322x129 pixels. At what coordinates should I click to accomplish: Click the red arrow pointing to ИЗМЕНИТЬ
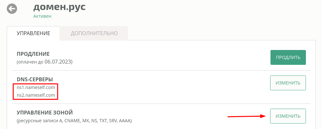pos(247,116)
